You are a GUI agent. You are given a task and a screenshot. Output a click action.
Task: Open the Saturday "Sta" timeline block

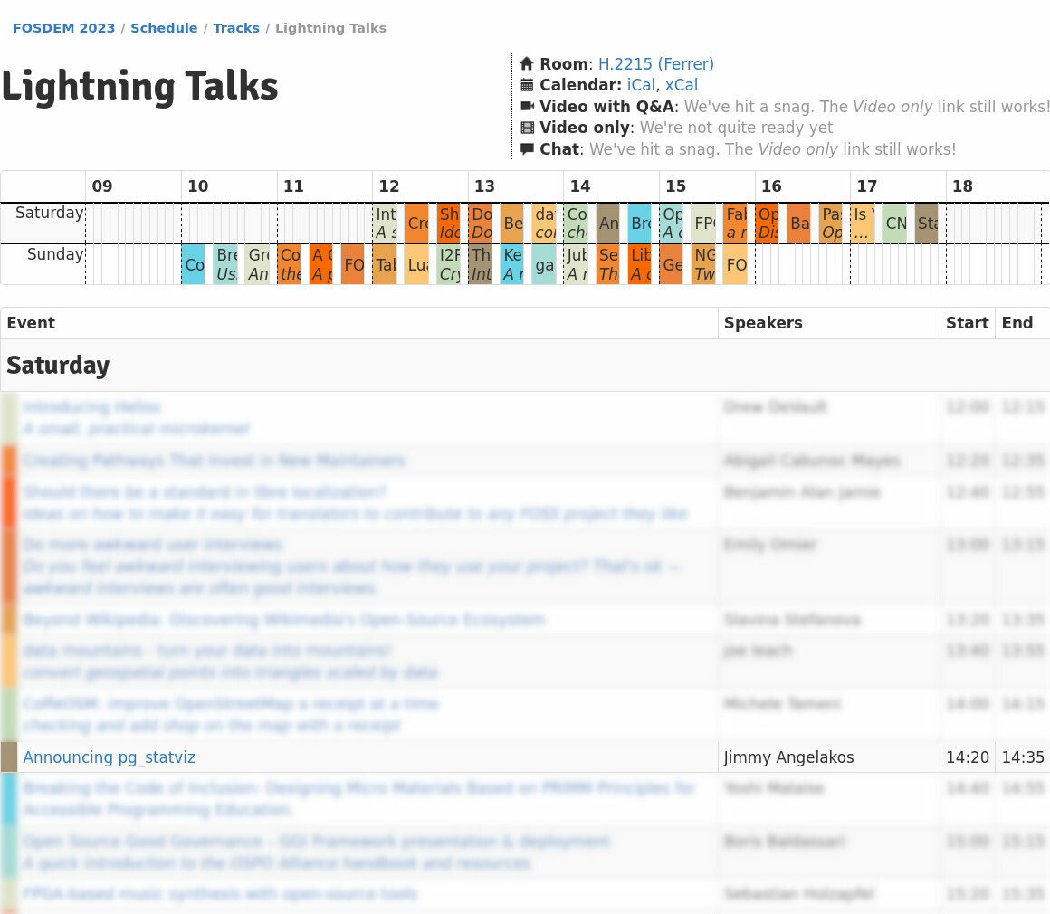[x=926, y=224]
